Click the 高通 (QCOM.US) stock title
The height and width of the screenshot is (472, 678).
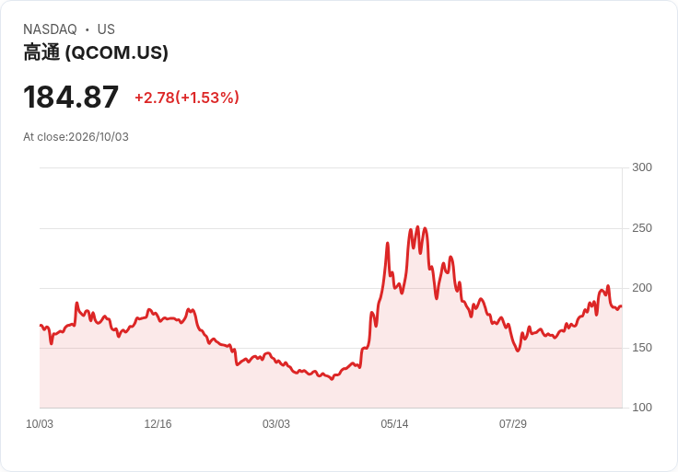coord(96,52)
